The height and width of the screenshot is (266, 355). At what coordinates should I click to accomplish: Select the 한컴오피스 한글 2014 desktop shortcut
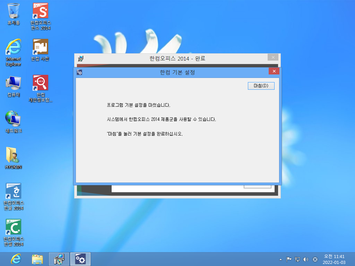pos(14,197)
